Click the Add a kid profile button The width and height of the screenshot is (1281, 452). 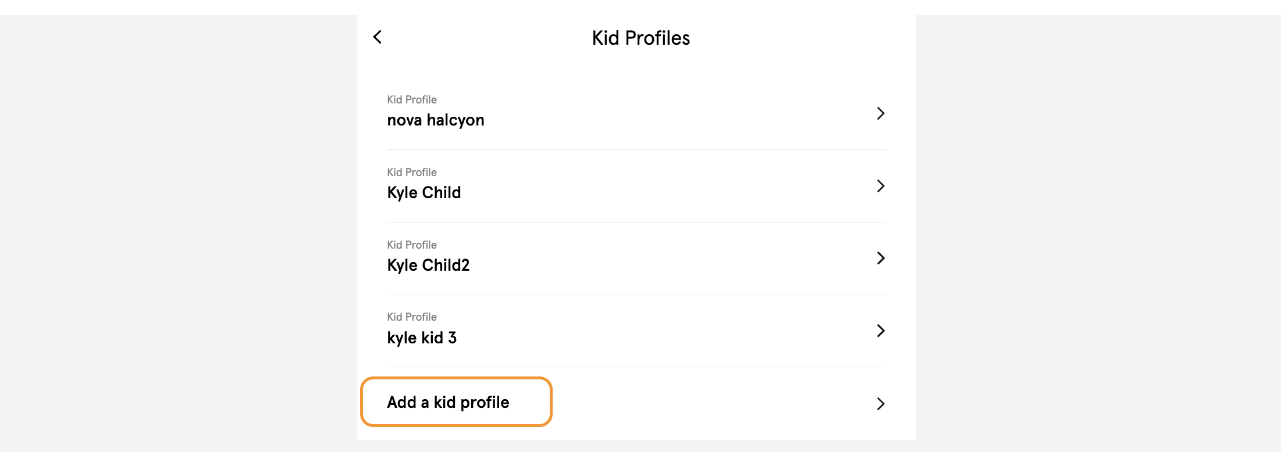(448, 403)
